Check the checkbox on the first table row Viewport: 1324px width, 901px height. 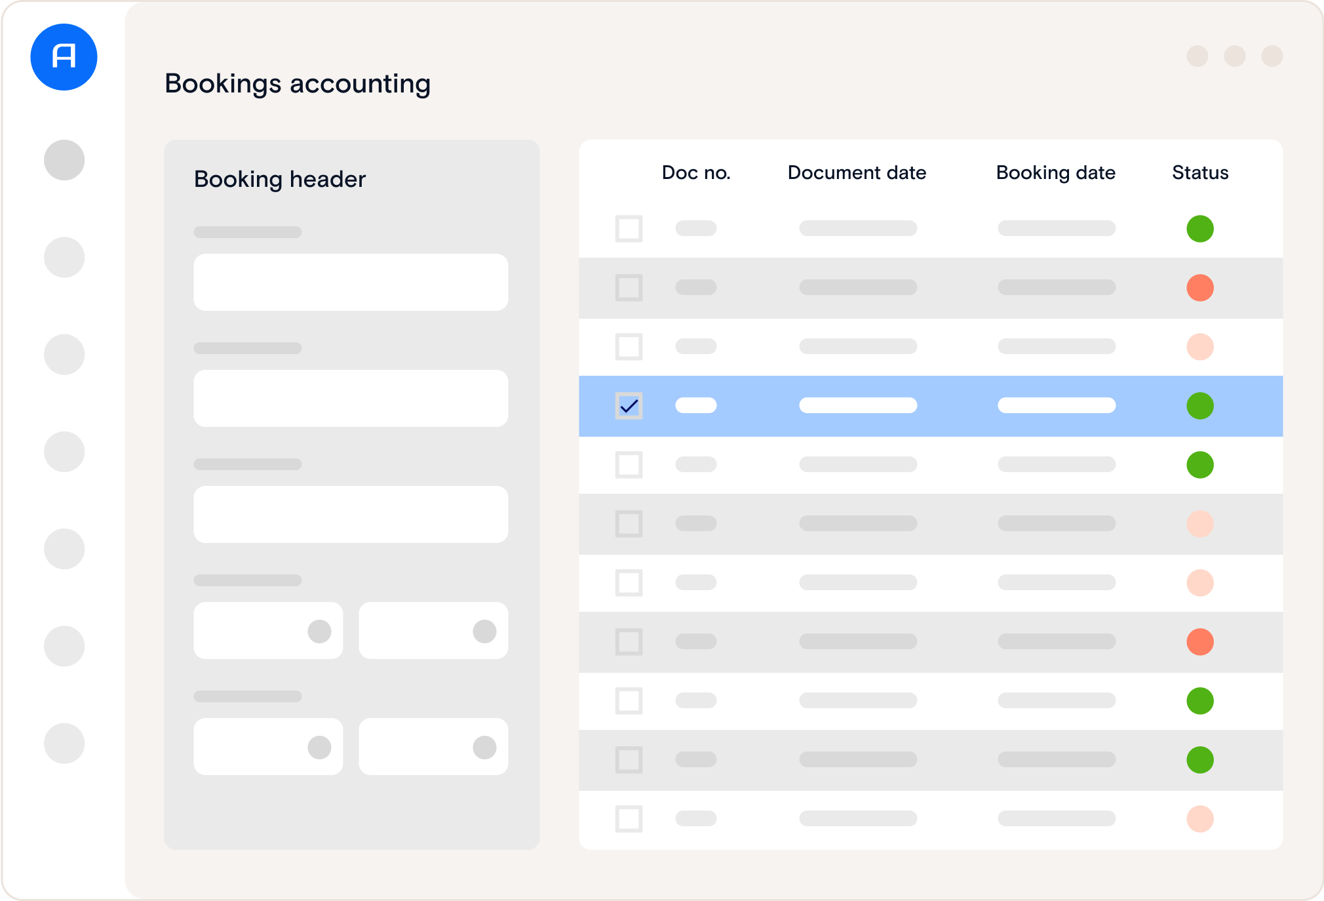coord(629,228)
